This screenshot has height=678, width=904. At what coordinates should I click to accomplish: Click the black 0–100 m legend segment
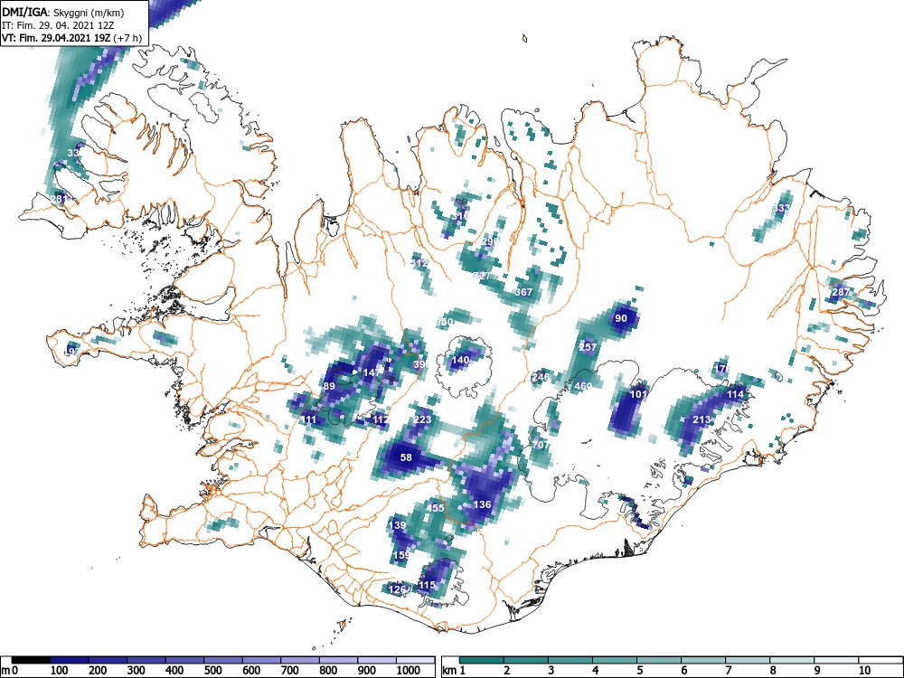31,660
